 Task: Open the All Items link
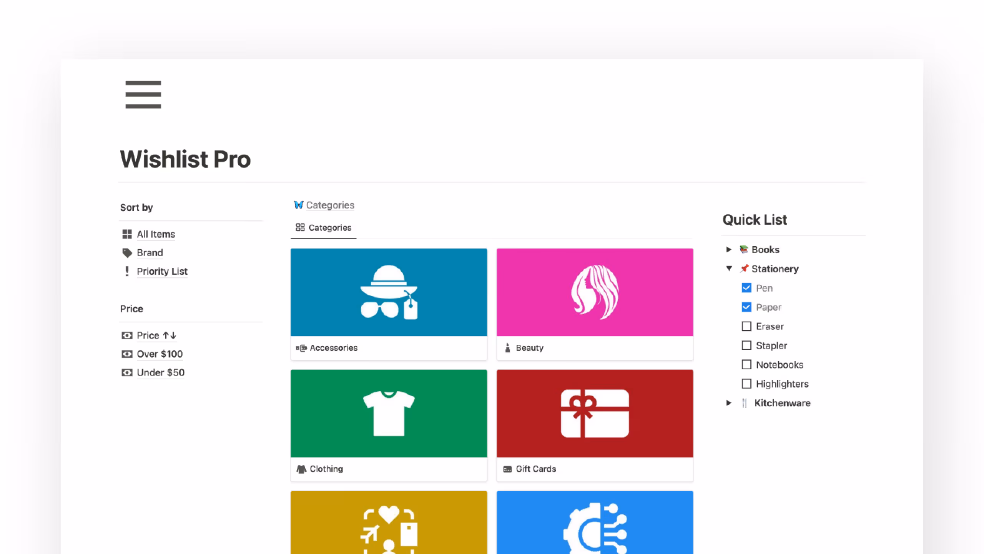(x=156, y=234)
